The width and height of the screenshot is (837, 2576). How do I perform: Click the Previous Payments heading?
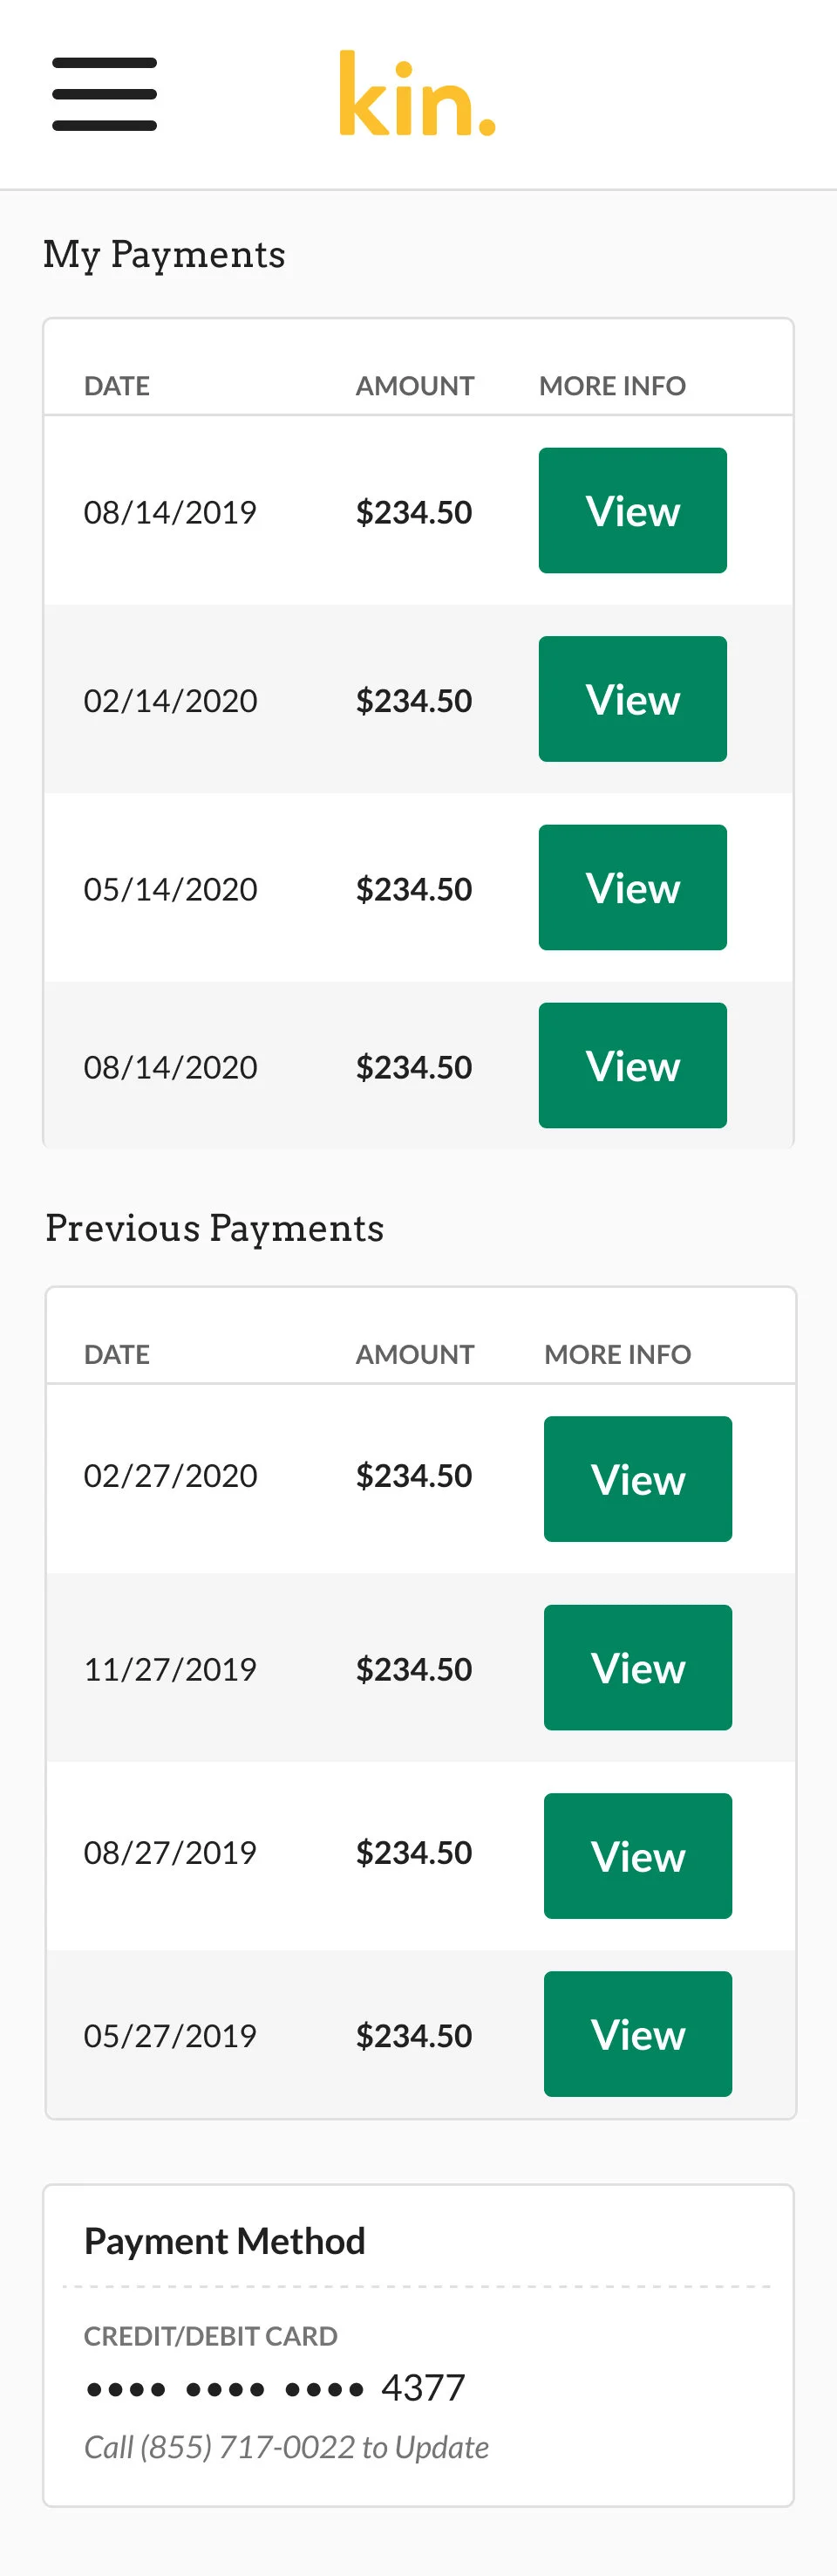214,1228
